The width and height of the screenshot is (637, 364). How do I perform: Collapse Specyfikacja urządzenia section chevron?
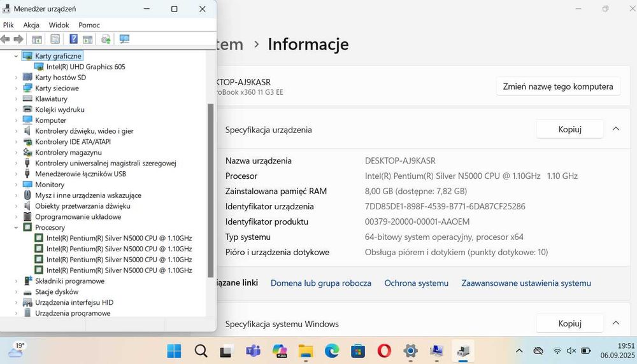[616, 129]
